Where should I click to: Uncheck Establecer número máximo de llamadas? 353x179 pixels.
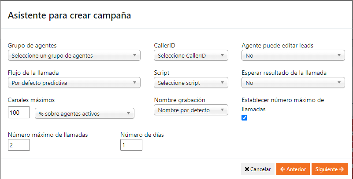pyautogui.click(x=245, y=117)
